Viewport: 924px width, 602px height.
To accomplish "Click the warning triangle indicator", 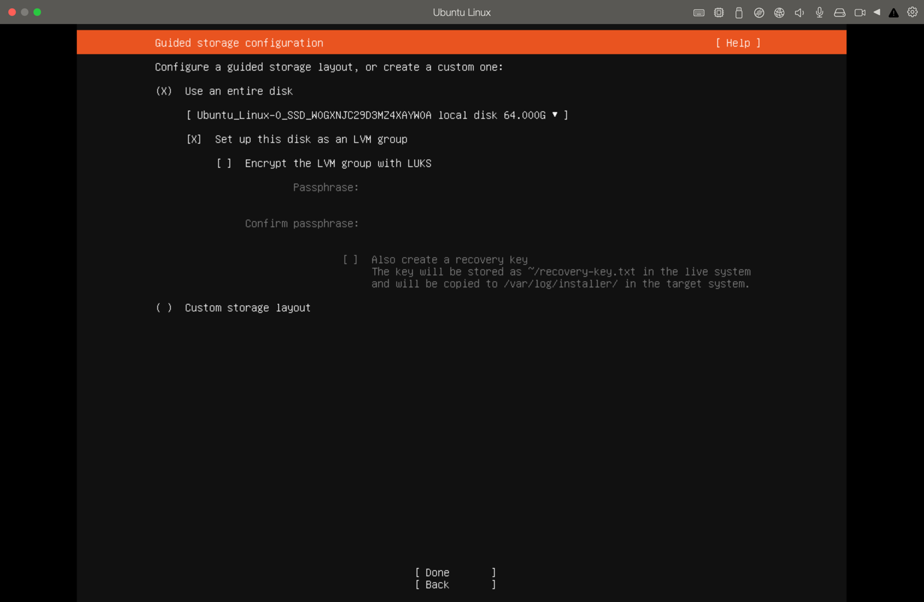I will point(893,12).
